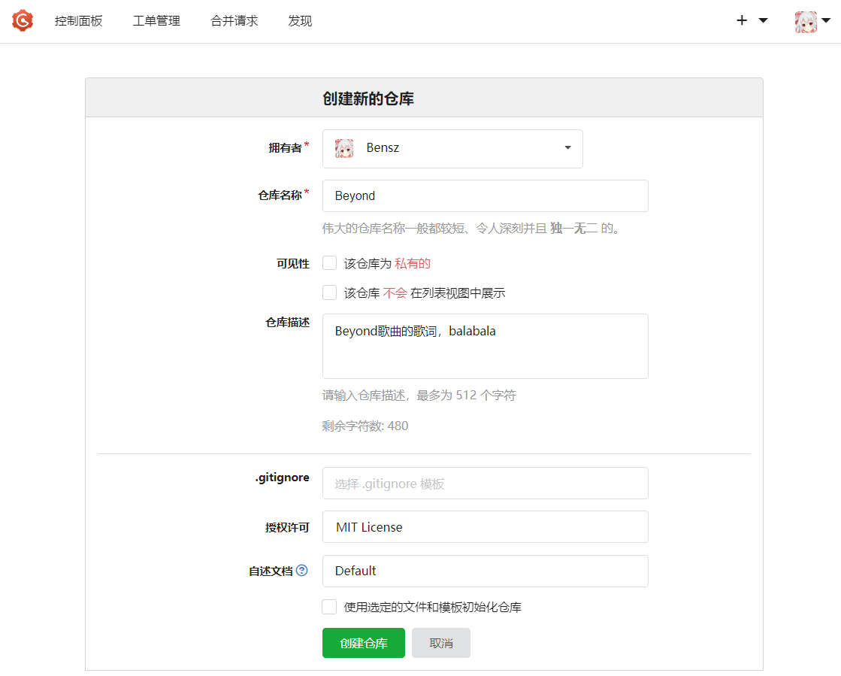Open 控制面板 in the navigation bar
Image resolution: width=841 pixels, height=676 pixels.
79,21
